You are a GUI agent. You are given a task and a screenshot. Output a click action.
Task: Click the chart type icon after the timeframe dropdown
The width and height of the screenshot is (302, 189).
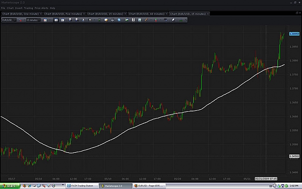[45, 20]
